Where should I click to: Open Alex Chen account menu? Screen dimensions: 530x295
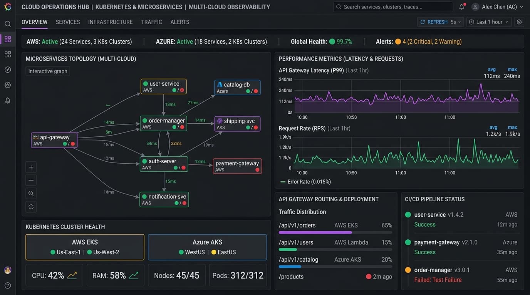pos(498,7)
